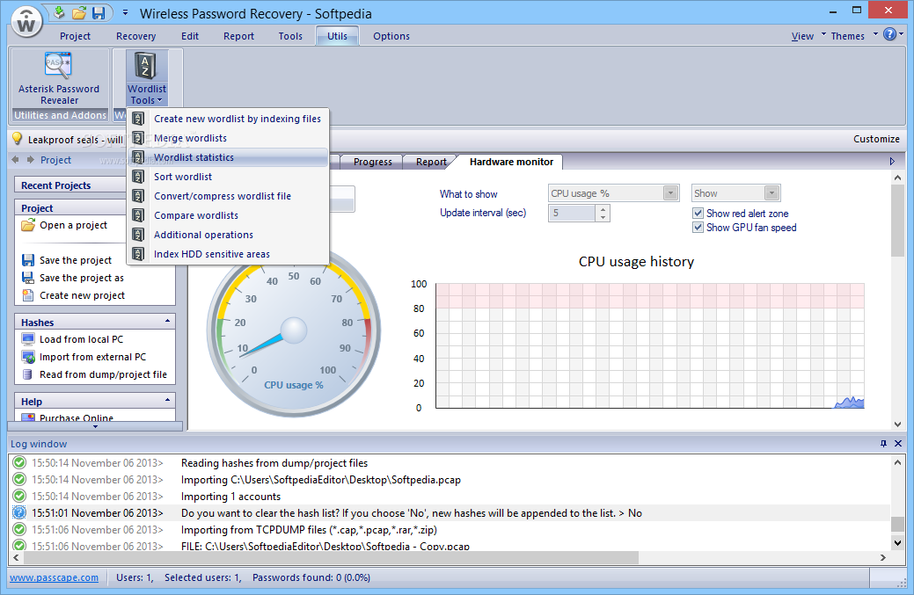This screenshot has width=914, height=595.
Task: Toggle the Show red alert zone checkbox
Action: point(698,213)
